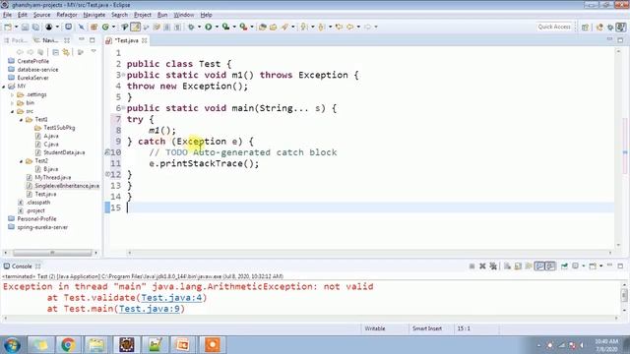Click the Terminate console stop icon

(x=472, y=266)
